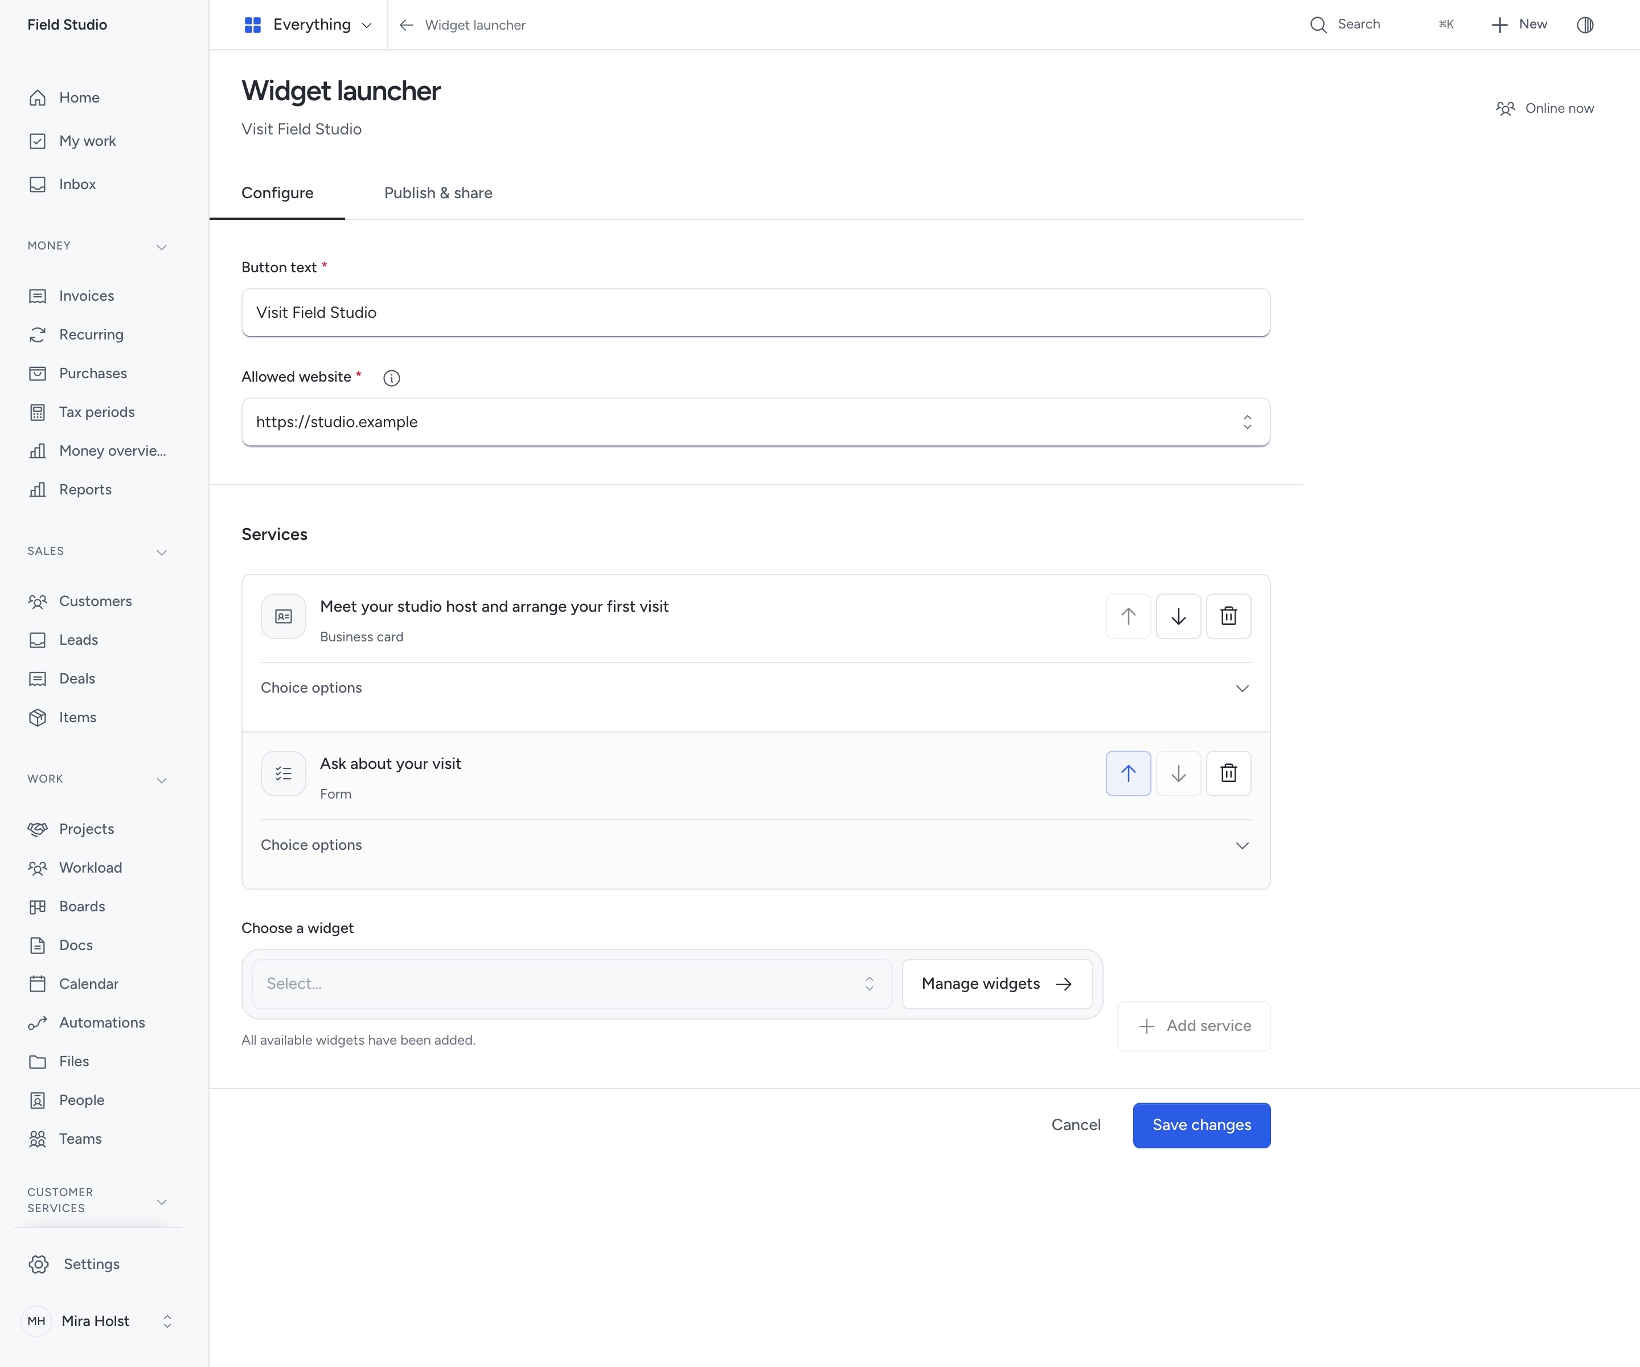Toggle the theme contrast icon
1640x1367 pixels.
point(1585,25)
